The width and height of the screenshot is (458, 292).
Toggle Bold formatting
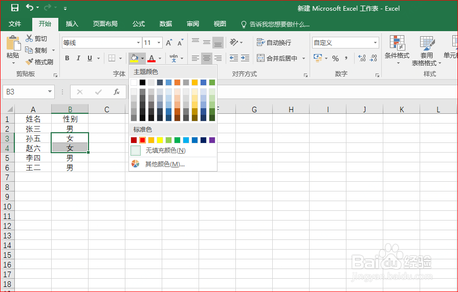67,58
